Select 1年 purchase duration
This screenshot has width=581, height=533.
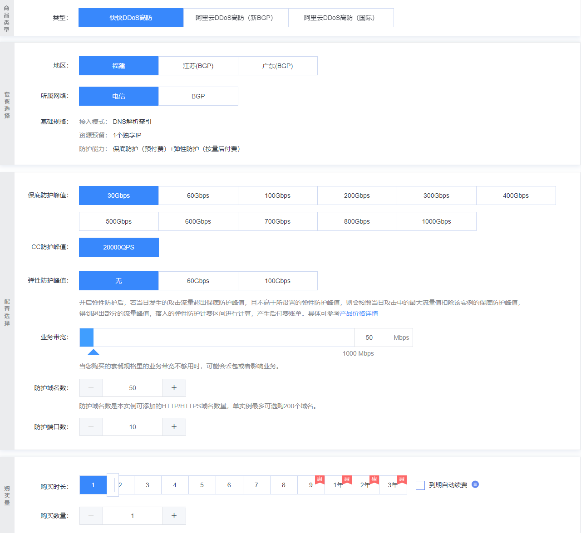pyautogui.click(x=338, y=485)
